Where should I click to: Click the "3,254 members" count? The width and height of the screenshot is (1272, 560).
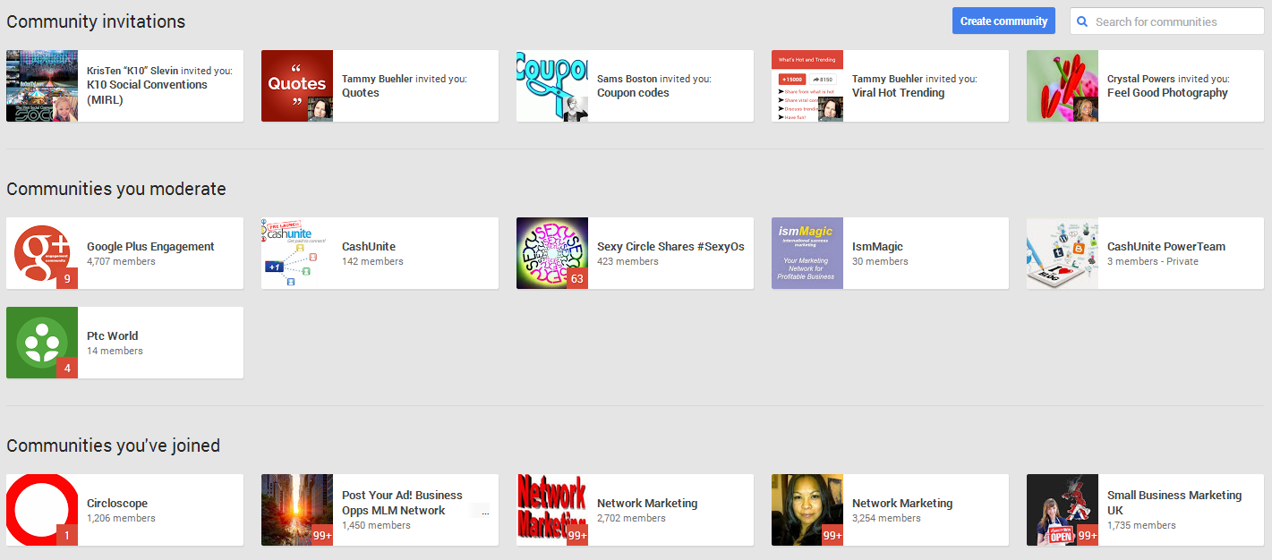coord(886,518)
